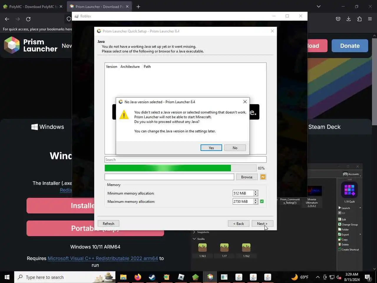Click the Donate button on the website
Image resolution: width=377 pixels, height=283 pixels.
coord(350,46)
